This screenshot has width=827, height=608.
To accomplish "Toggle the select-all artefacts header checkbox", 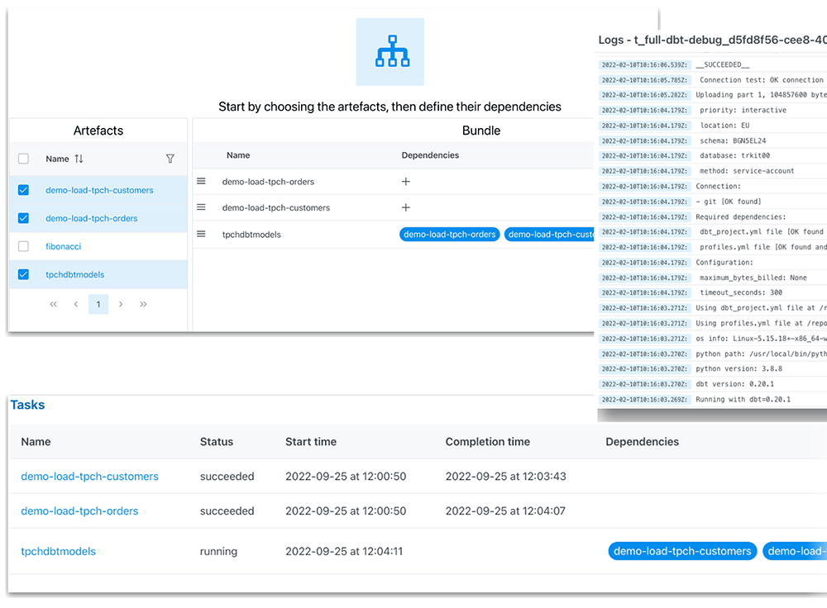I will click(x=23, y=159).
